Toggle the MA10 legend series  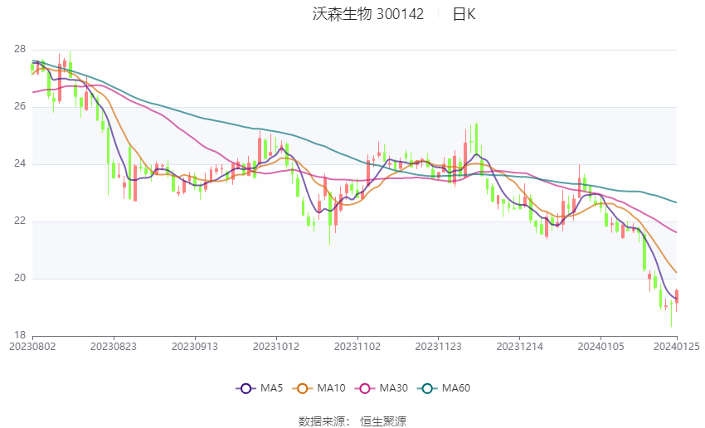pyautogui.click(x=318, y=388)
